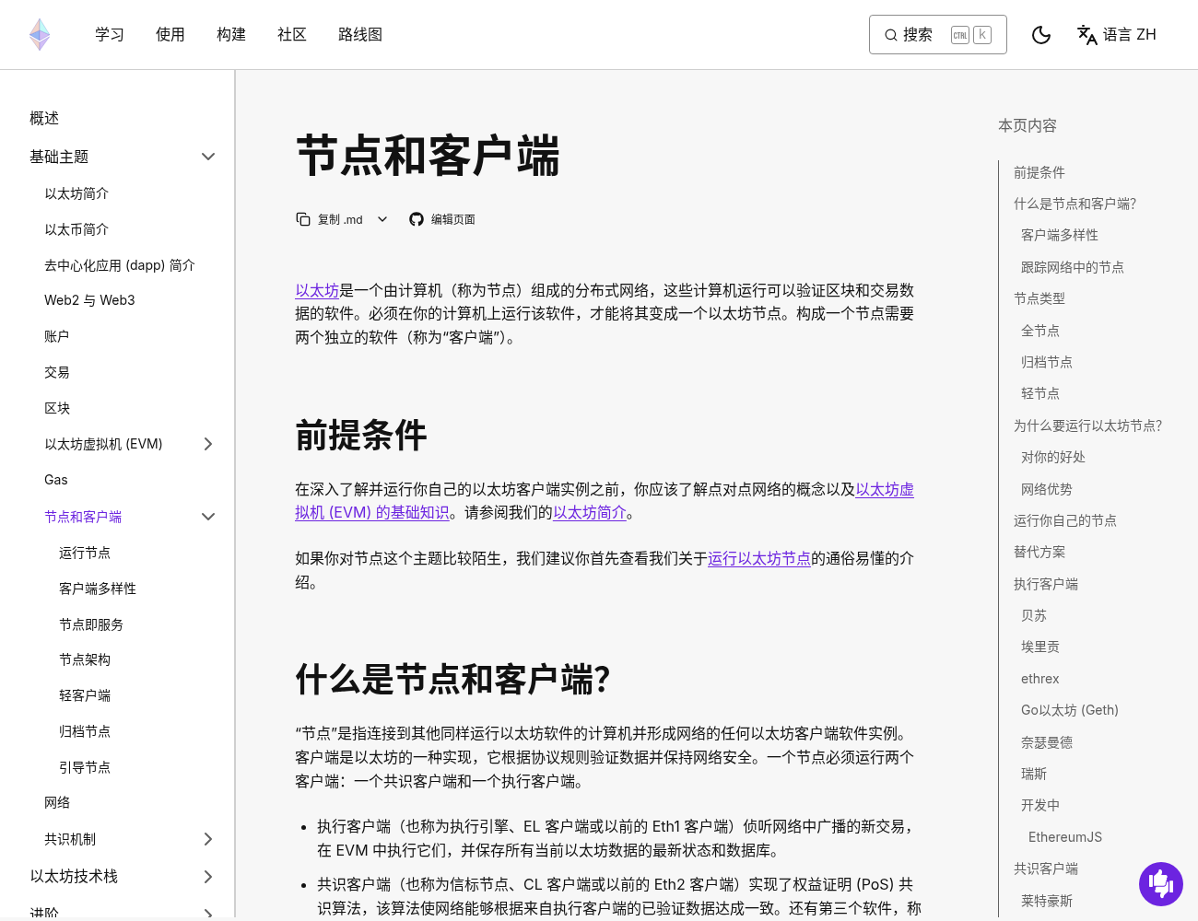Viewport: 1198px width, 921px height.
Task: Jump to 共识客户端 in page contents
Action: (x=1046, y=869)
